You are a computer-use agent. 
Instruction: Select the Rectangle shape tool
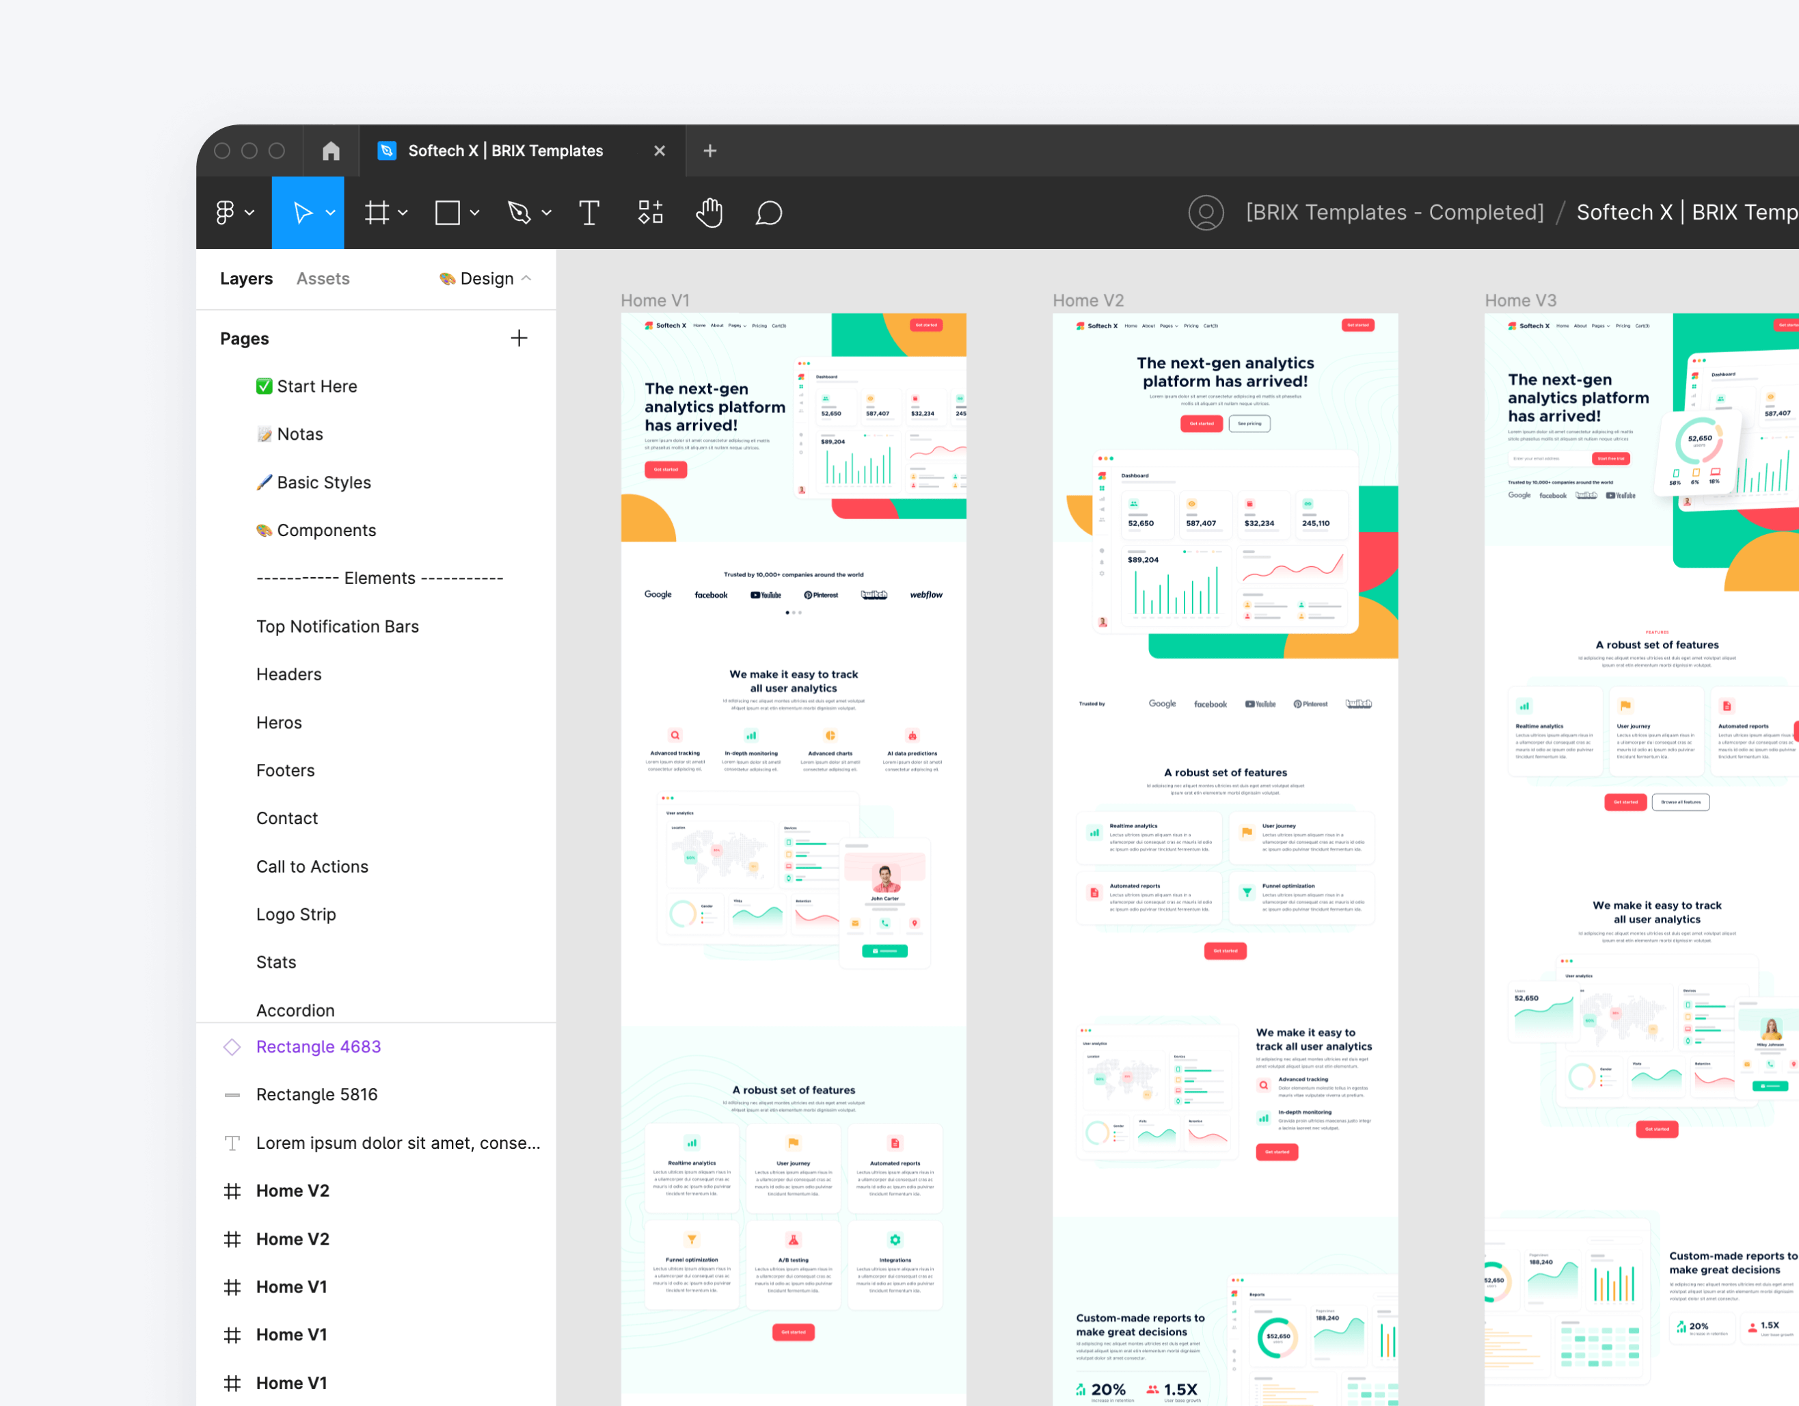tap(447, 212)
